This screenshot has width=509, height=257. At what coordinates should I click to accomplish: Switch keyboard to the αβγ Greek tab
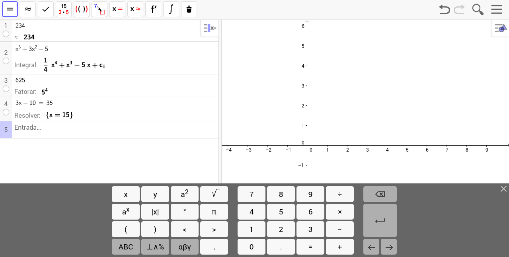point(184,247)
